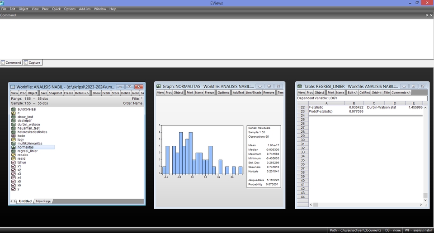This screenshot has height=233, width=434.
Task: Select column B header in the table
Action: coord(354,103)
